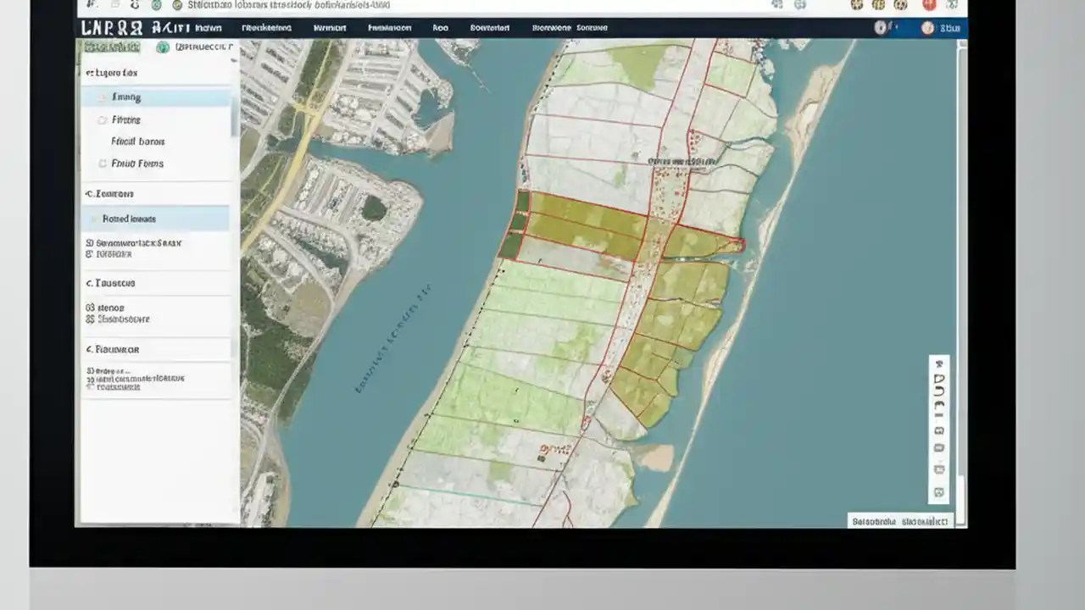Click the user avatar in top-right corner
Screen dimensions: 1085x610
pyautogui.click(x=928, y=27)
